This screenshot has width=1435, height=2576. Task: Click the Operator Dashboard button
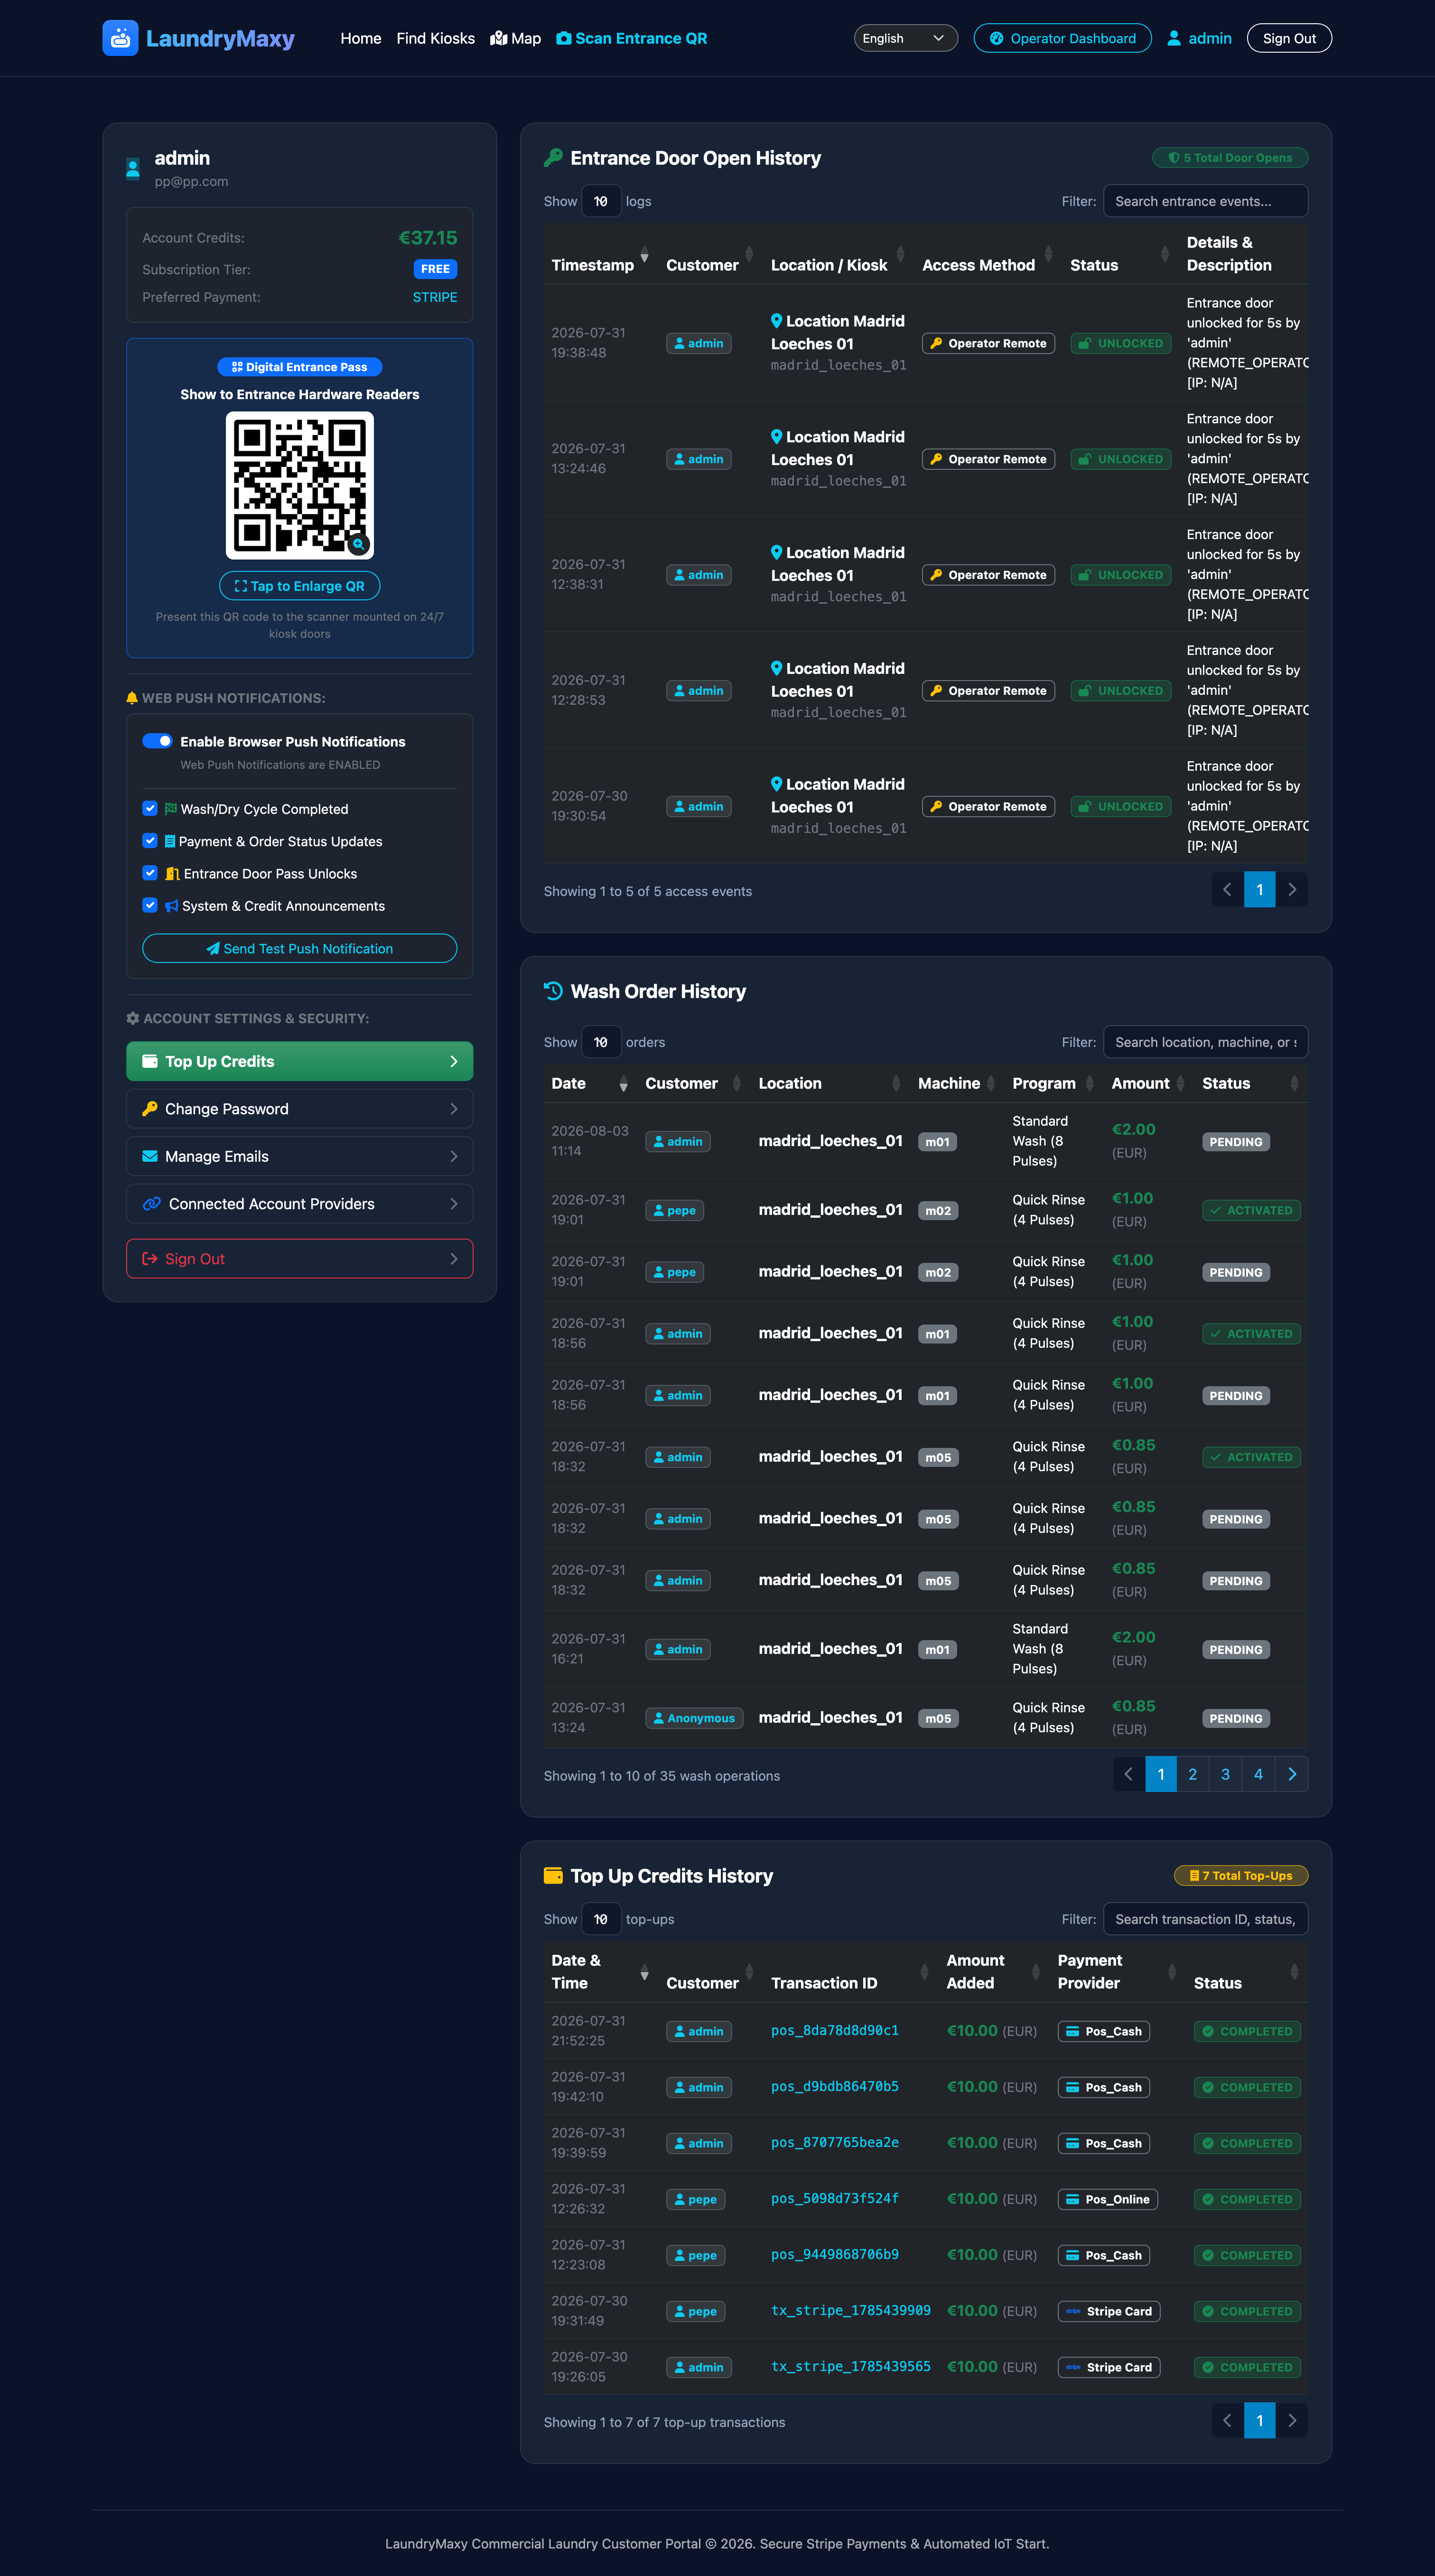pyautogui.click(x=1062, y=38)
